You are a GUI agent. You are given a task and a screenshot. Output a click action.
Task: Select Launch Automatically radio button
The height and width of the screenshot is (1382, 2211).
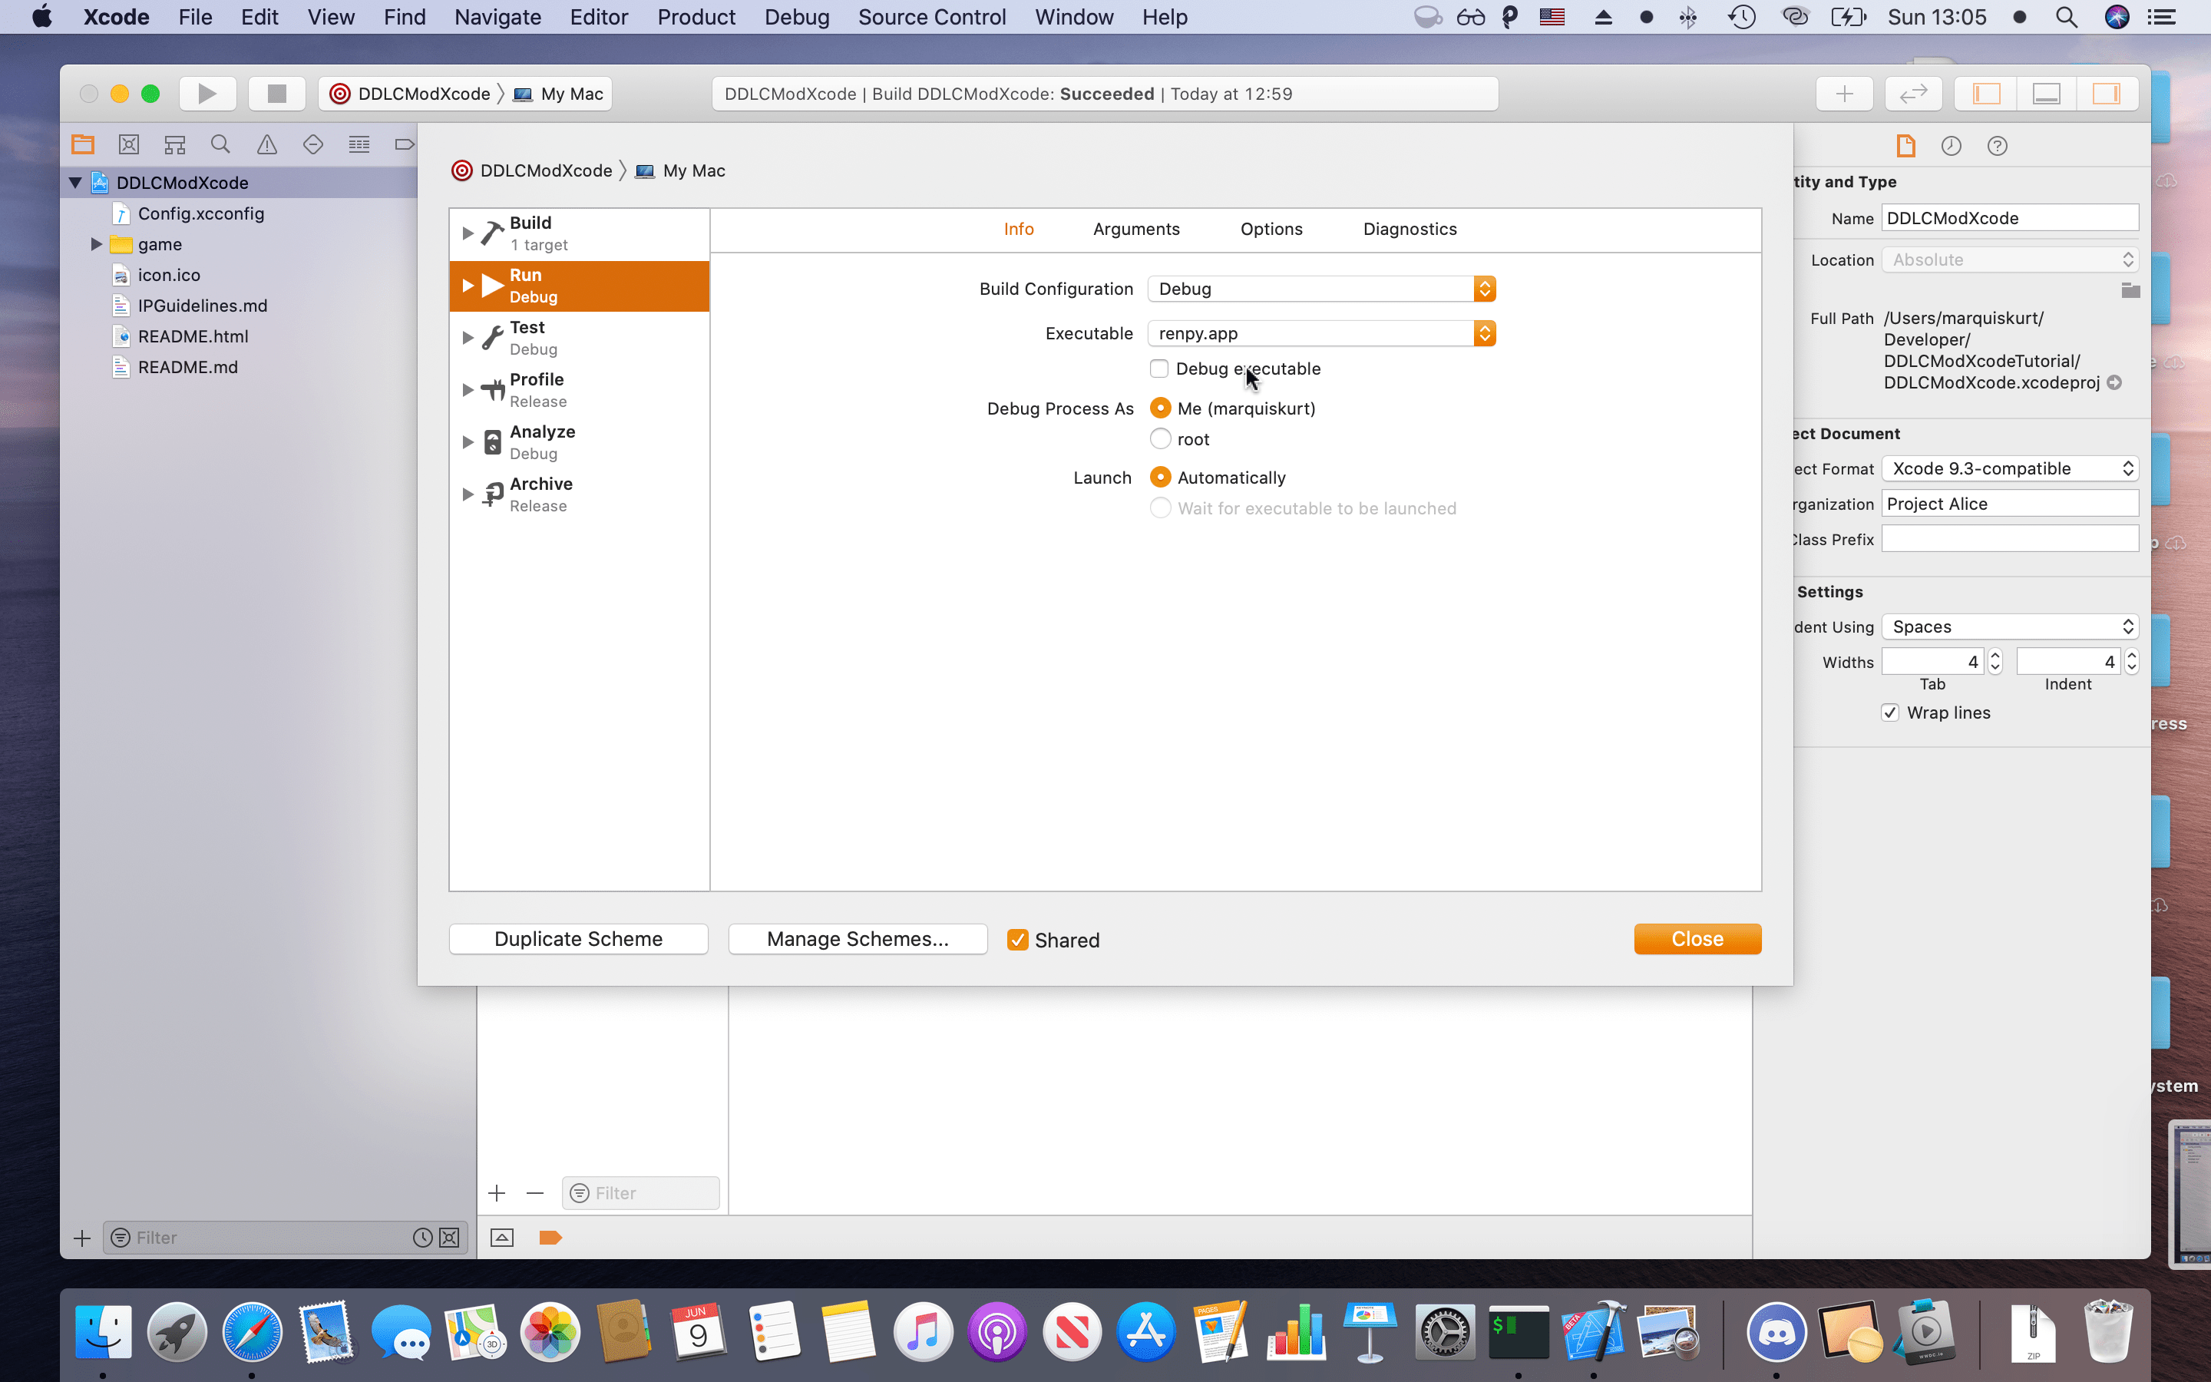pos(1160,477)
